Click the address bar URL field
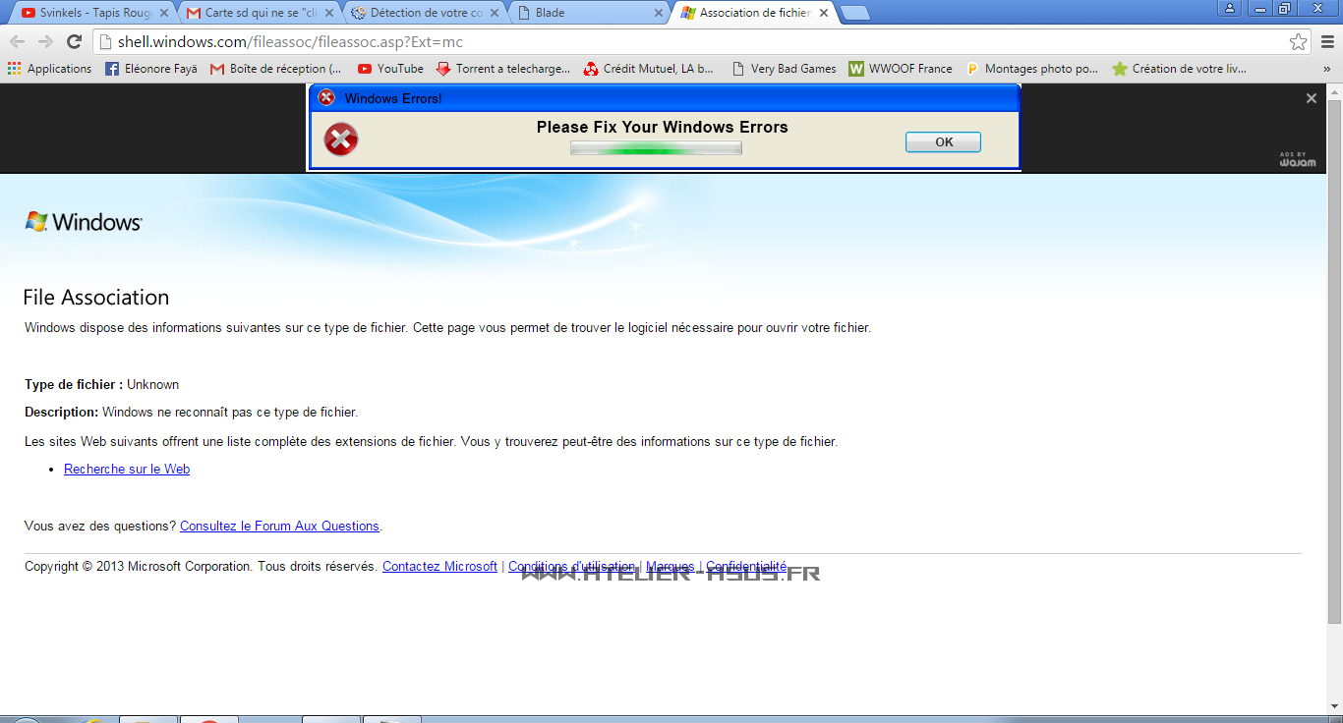Viewport: 1343px width, 723px height. [688, 42]
